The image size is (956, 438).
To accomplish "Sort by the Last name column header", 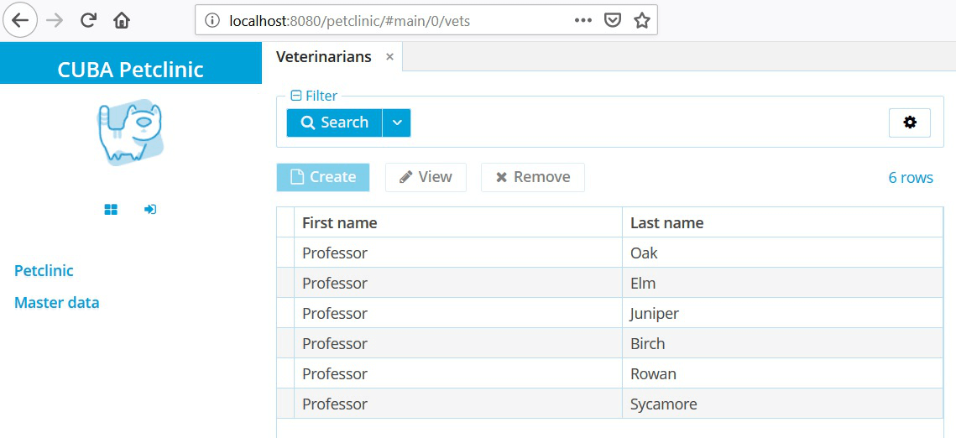I will click(667, 223).
